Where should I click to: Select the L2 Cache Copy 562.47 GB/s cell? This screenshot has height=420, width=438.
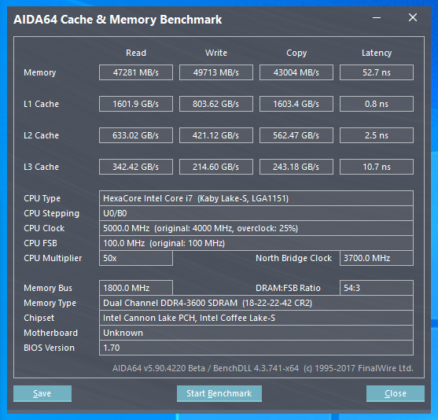click(296, 135)
